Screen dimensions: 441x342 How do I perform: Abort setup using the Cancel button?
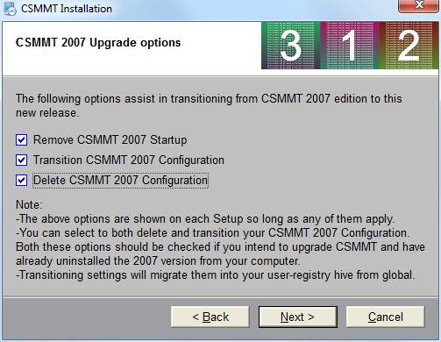(385, 317)
